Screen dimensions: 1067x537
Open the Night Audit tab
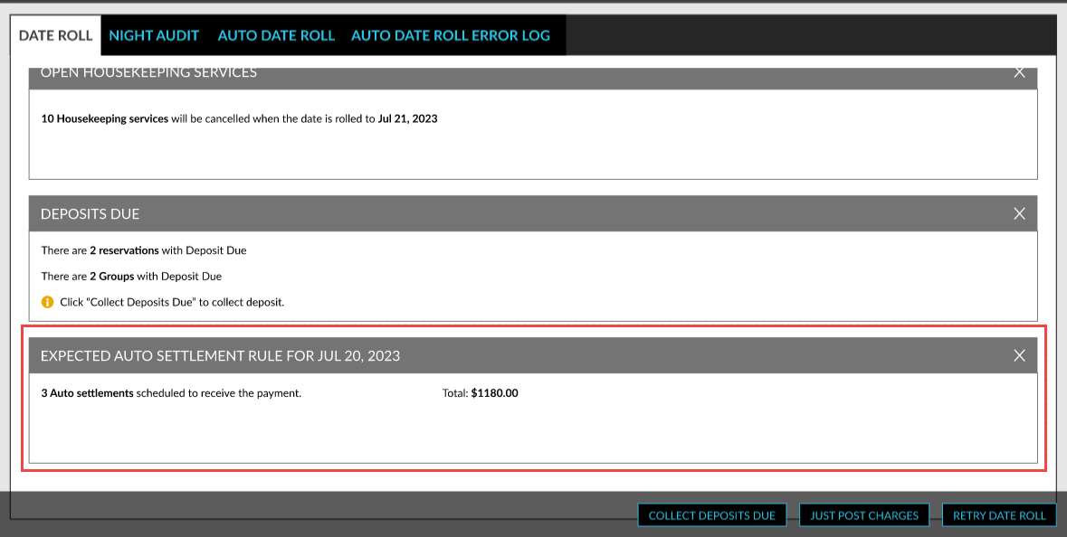[154, 35]
